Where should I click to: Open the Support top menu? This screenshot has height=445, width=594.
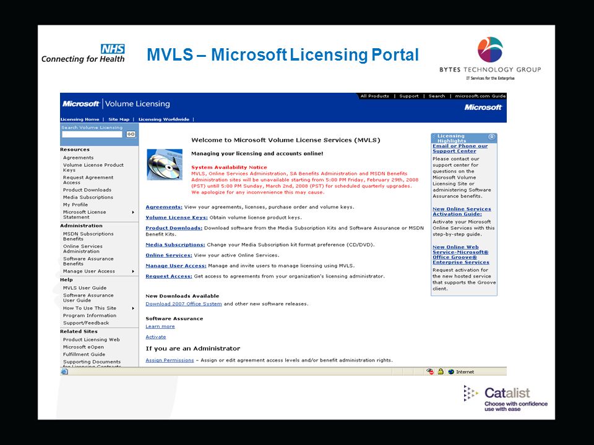(409, 96)
